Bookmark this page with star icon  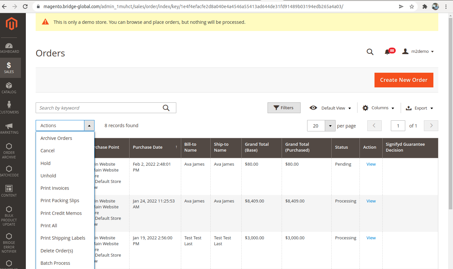click(412, 7)
